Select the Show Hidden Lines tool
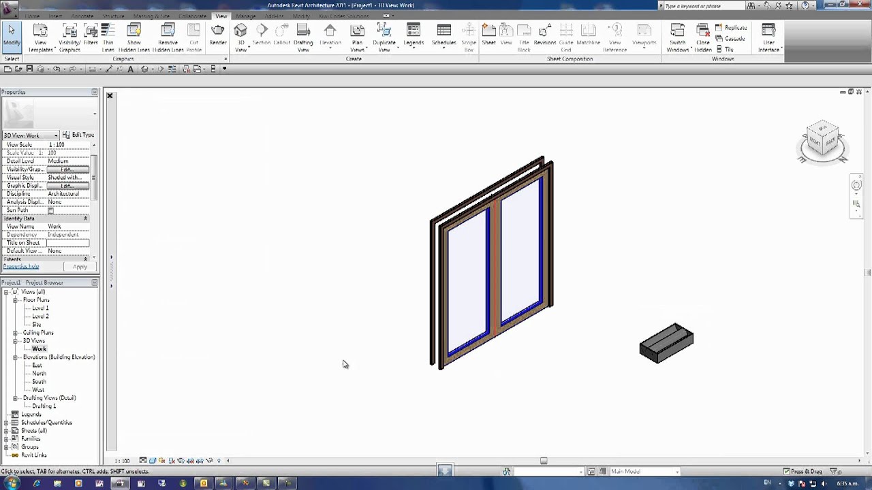Screen dimensions: 872x490 (x=134, y=34)
